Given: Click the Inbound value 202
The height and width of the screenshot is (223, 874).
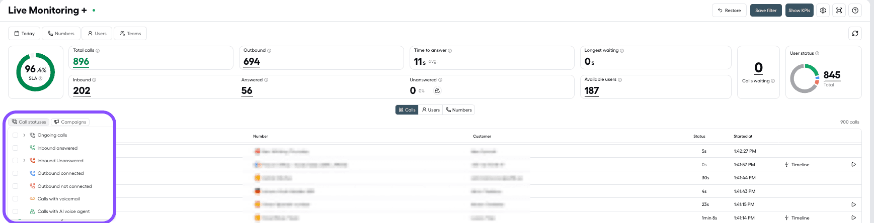Looking at the screenshot, I should point(82,91).
